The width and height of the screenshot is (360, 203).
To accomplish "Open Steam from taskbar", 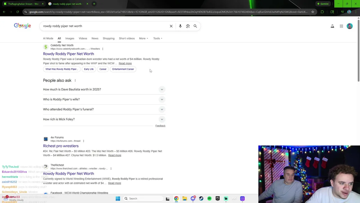I will point(201,198).
